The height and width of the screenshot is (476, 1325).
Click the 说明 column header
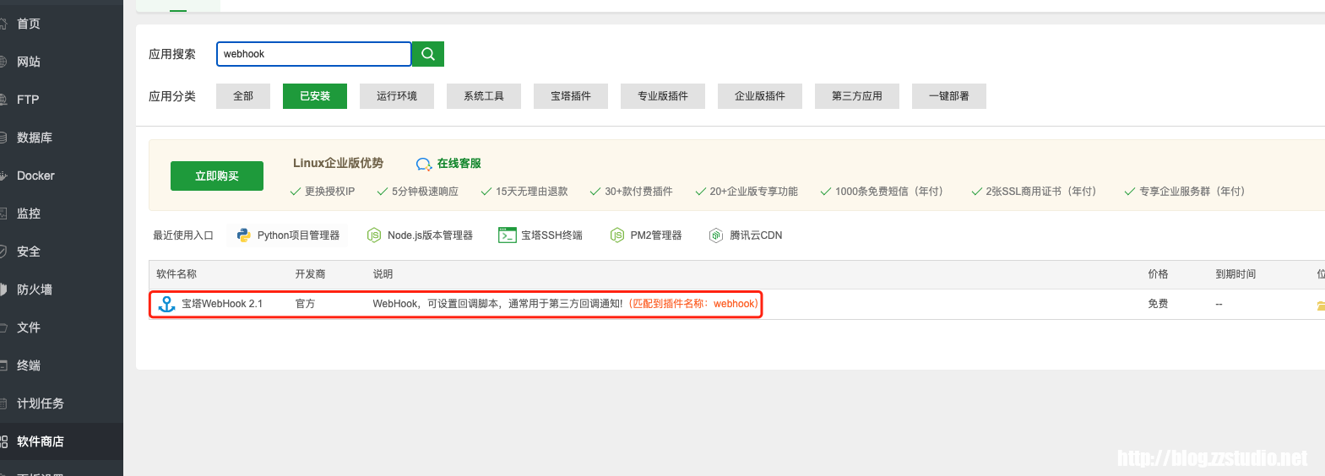[x=383, y=274]
